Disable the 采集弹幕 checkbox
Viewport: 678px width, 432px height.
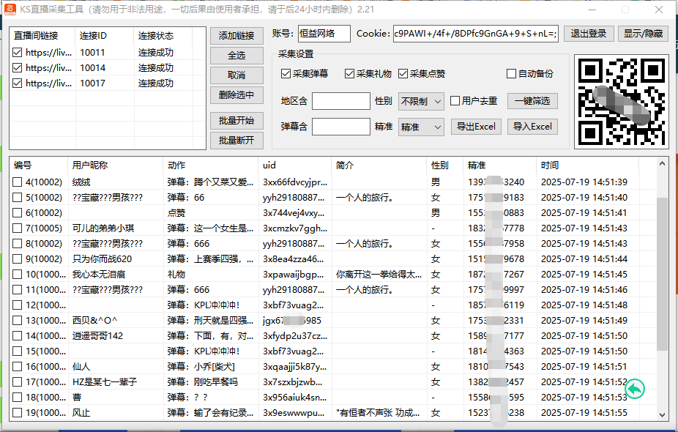click(x=284, y=73)
